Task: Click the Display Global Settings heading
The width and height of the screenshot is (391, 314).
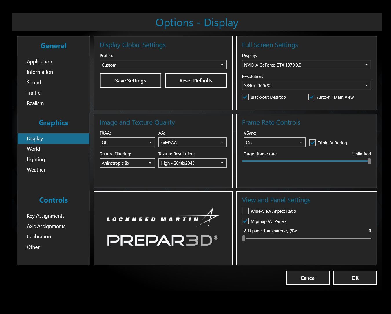Action: 133,45
